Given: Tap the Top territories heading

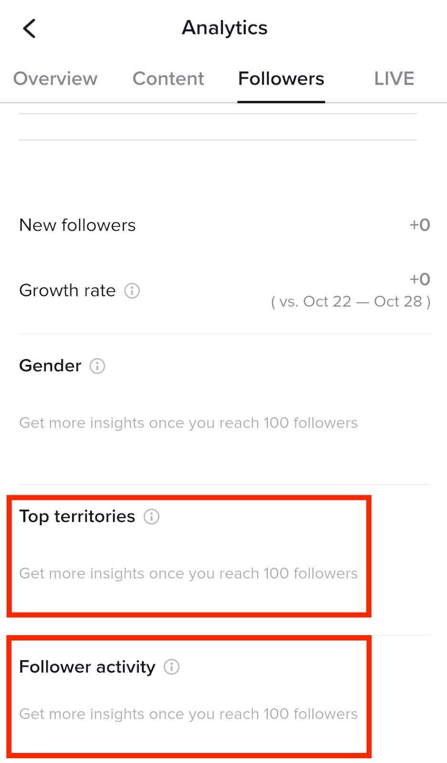Looking at the screenshot, I should point(77,516).
